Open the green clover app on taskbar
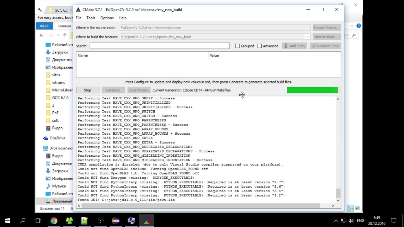404x227 pixels. coord(69,221)
